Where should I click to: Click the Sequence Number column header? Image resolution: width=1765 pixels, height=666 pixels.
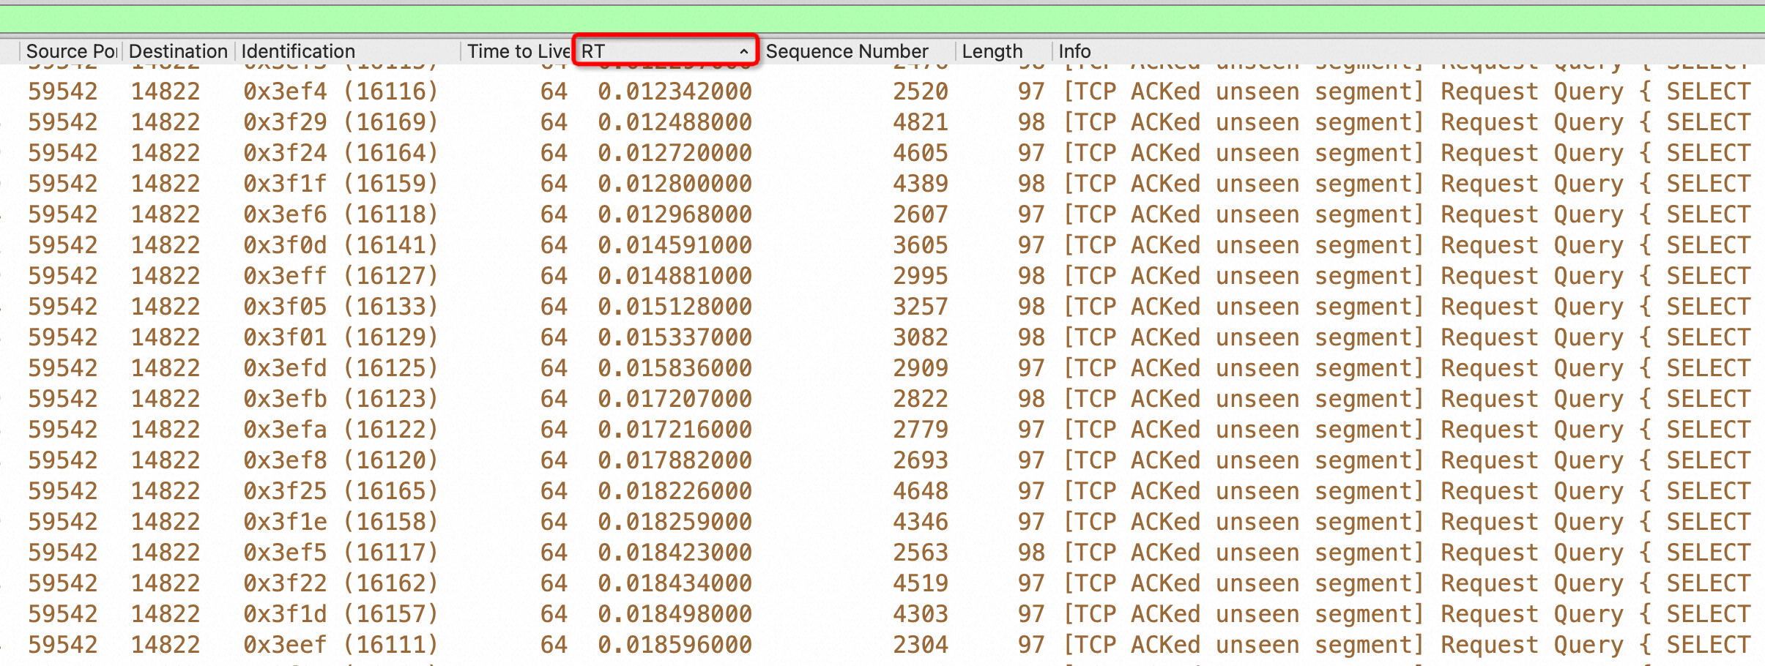coord(857,51)
